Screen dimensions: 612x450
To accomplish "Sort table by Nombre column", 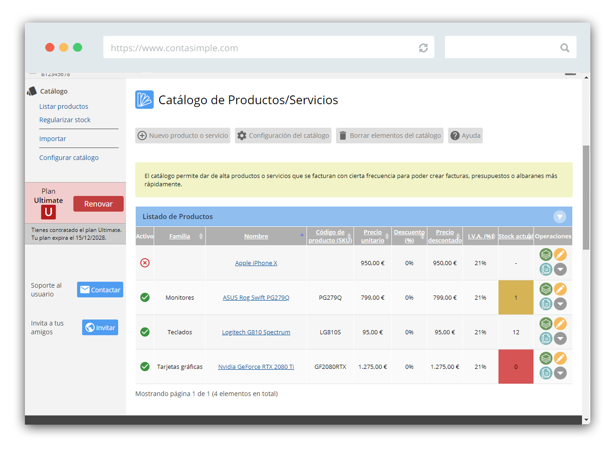I will pos(256,236).
